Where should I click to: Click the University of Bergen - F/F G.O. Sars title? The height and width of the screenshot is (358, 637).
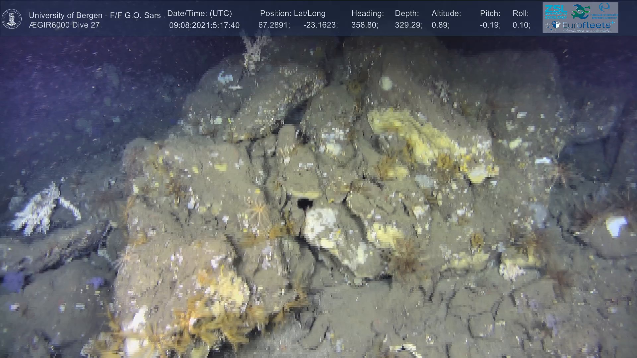(95, 15)
